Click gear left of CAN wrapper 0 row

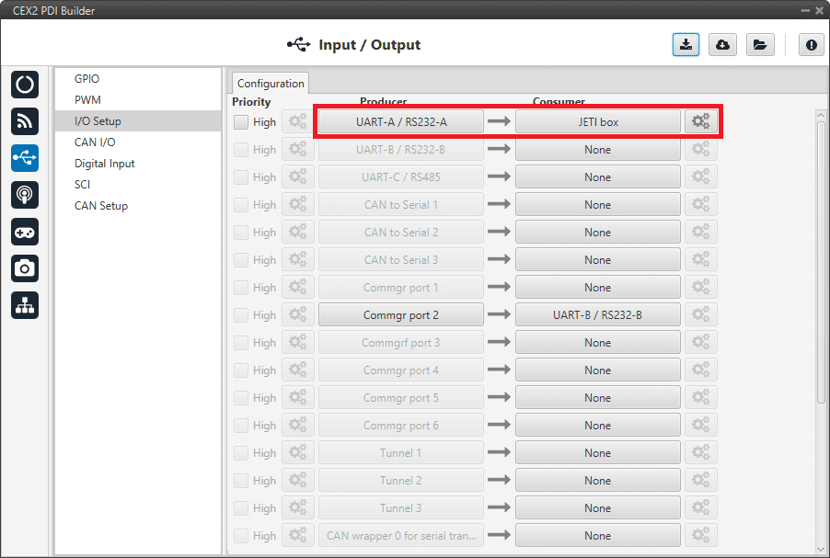298,535
